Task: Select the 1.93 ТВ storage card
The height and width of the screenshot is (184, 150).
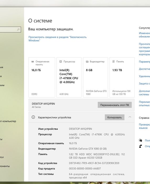Action: tap(122, 77)
